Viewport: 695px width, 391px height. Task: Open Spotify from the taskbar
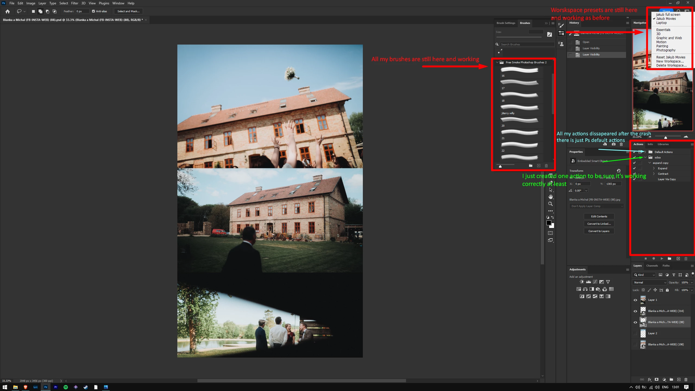click(66, 387)
